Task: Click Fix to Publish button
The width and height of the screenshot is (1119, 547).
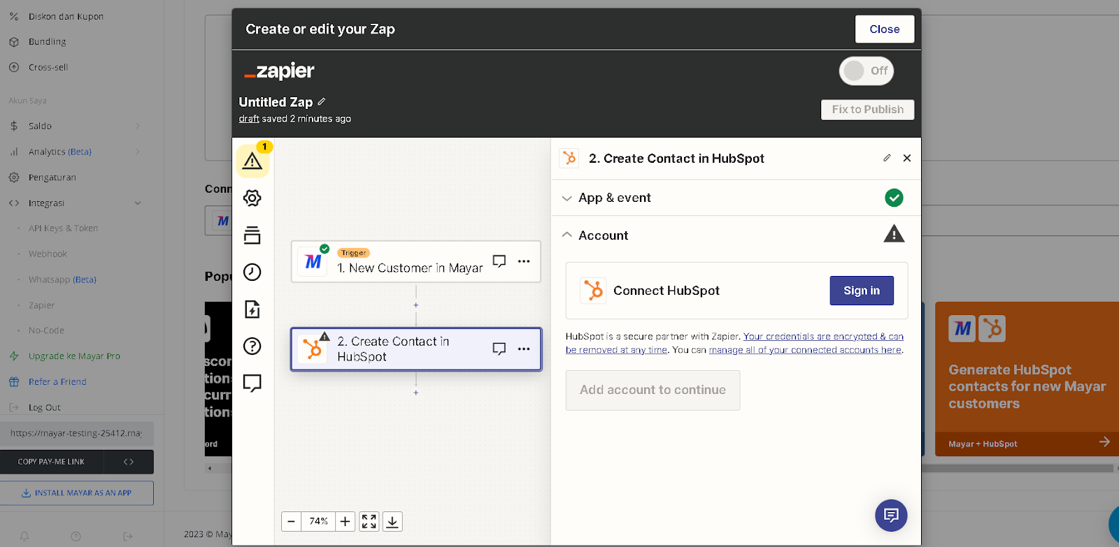Action: point(867,110)
